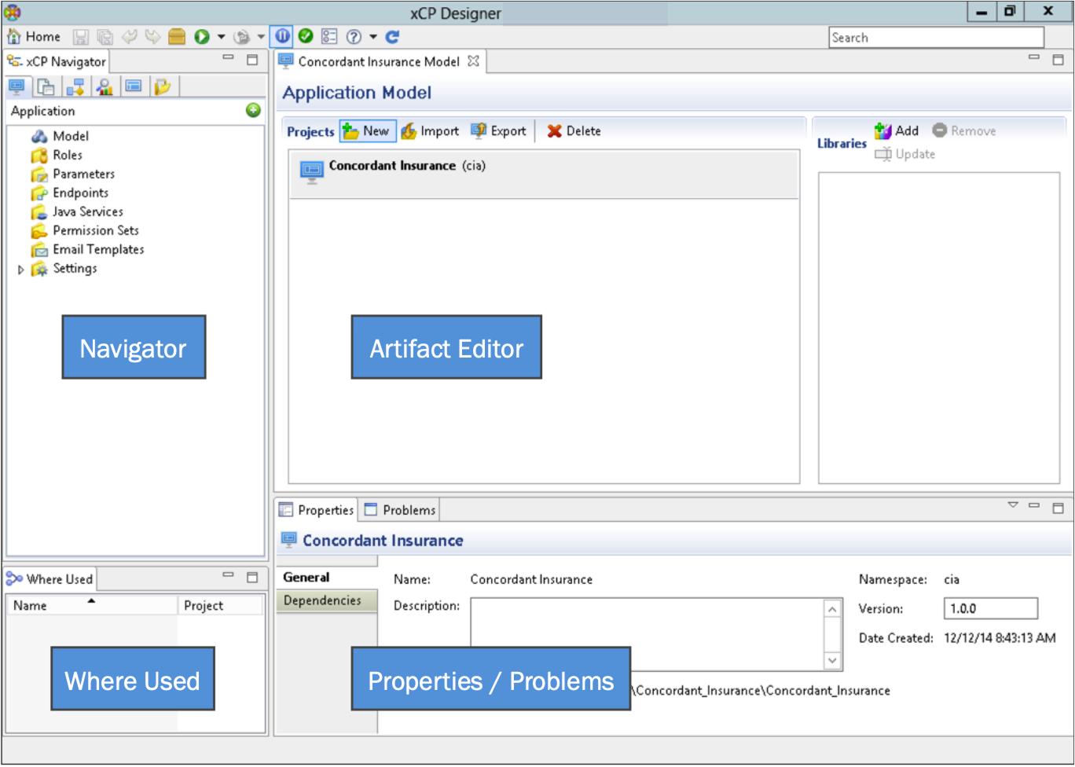Switch Navigator to the Processes icon tab

click(x=75, y=87)
